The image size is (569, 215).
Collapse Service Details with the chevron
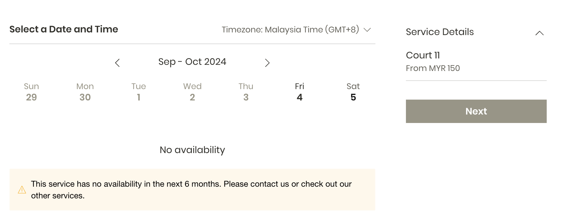[x=539, y=33]
